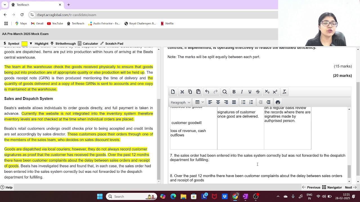
Task: Toggle bold formatting in editor
Action: (x=234, y=92)
